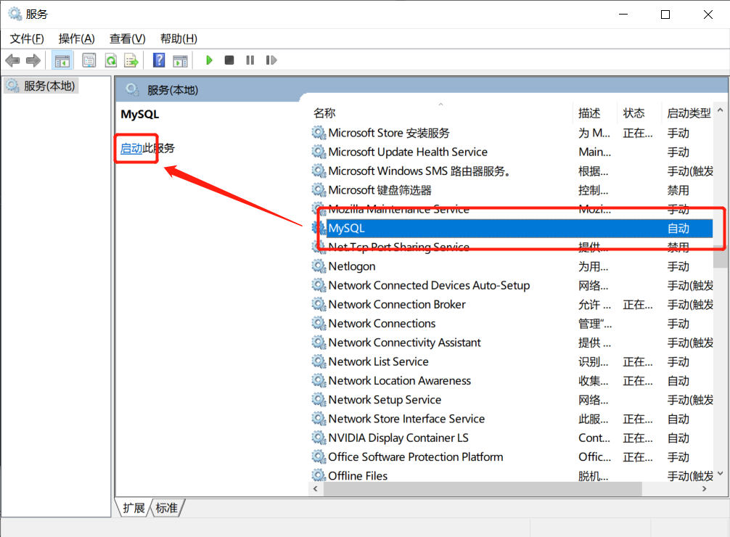Screen dimensions: 730x537
Task: Select Microsoft 键盘筛选器 service
Action: pos(512,190)
